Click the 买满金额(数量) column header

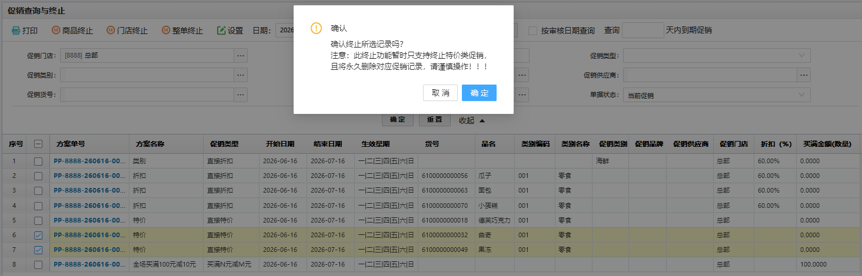[x=827, y=144]
